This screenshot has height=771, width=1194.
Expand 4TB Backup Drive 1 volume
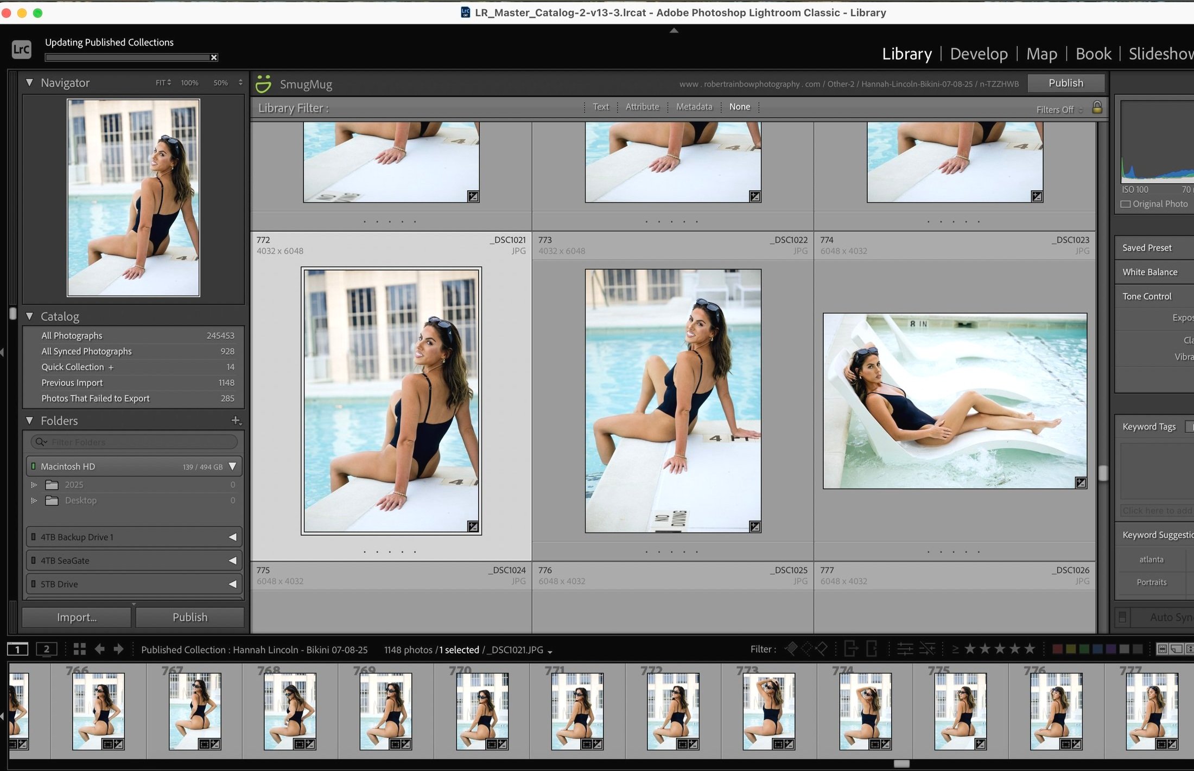[x=232, y=537]
